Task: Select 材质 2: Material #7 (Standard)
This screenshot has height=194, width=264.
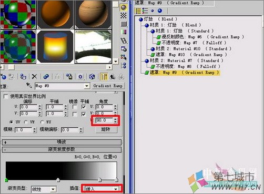Action: tap(184, 60)
